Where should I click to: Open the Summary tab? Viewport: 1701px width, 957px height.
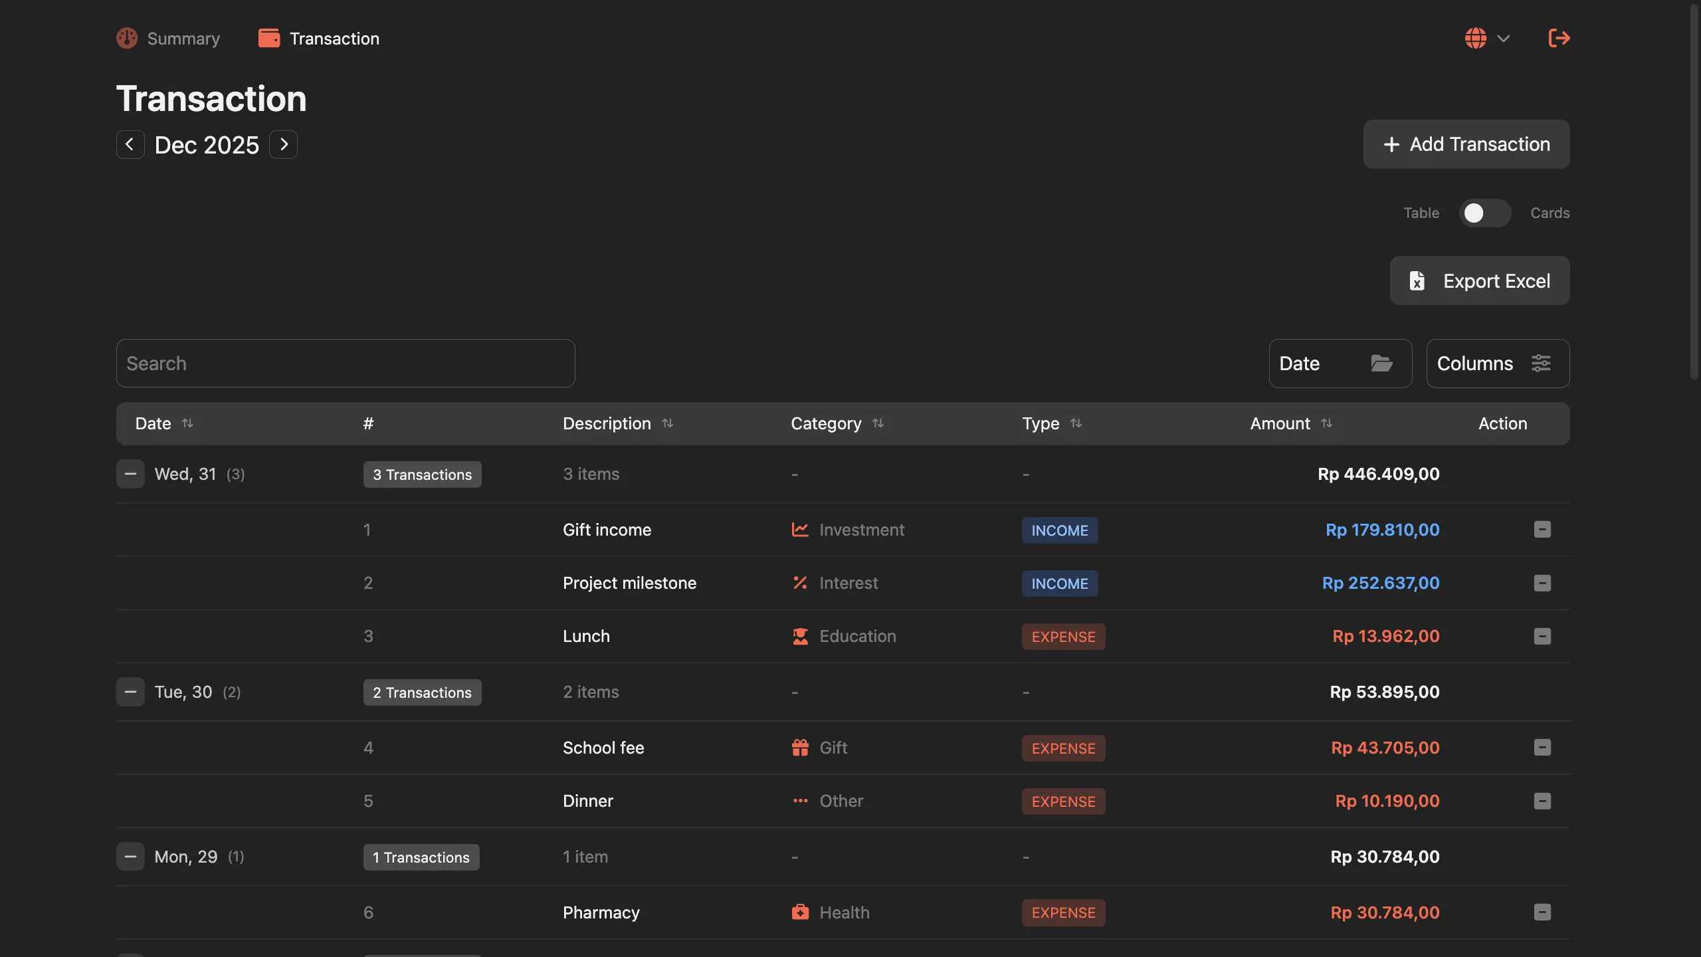click(168, 39)
